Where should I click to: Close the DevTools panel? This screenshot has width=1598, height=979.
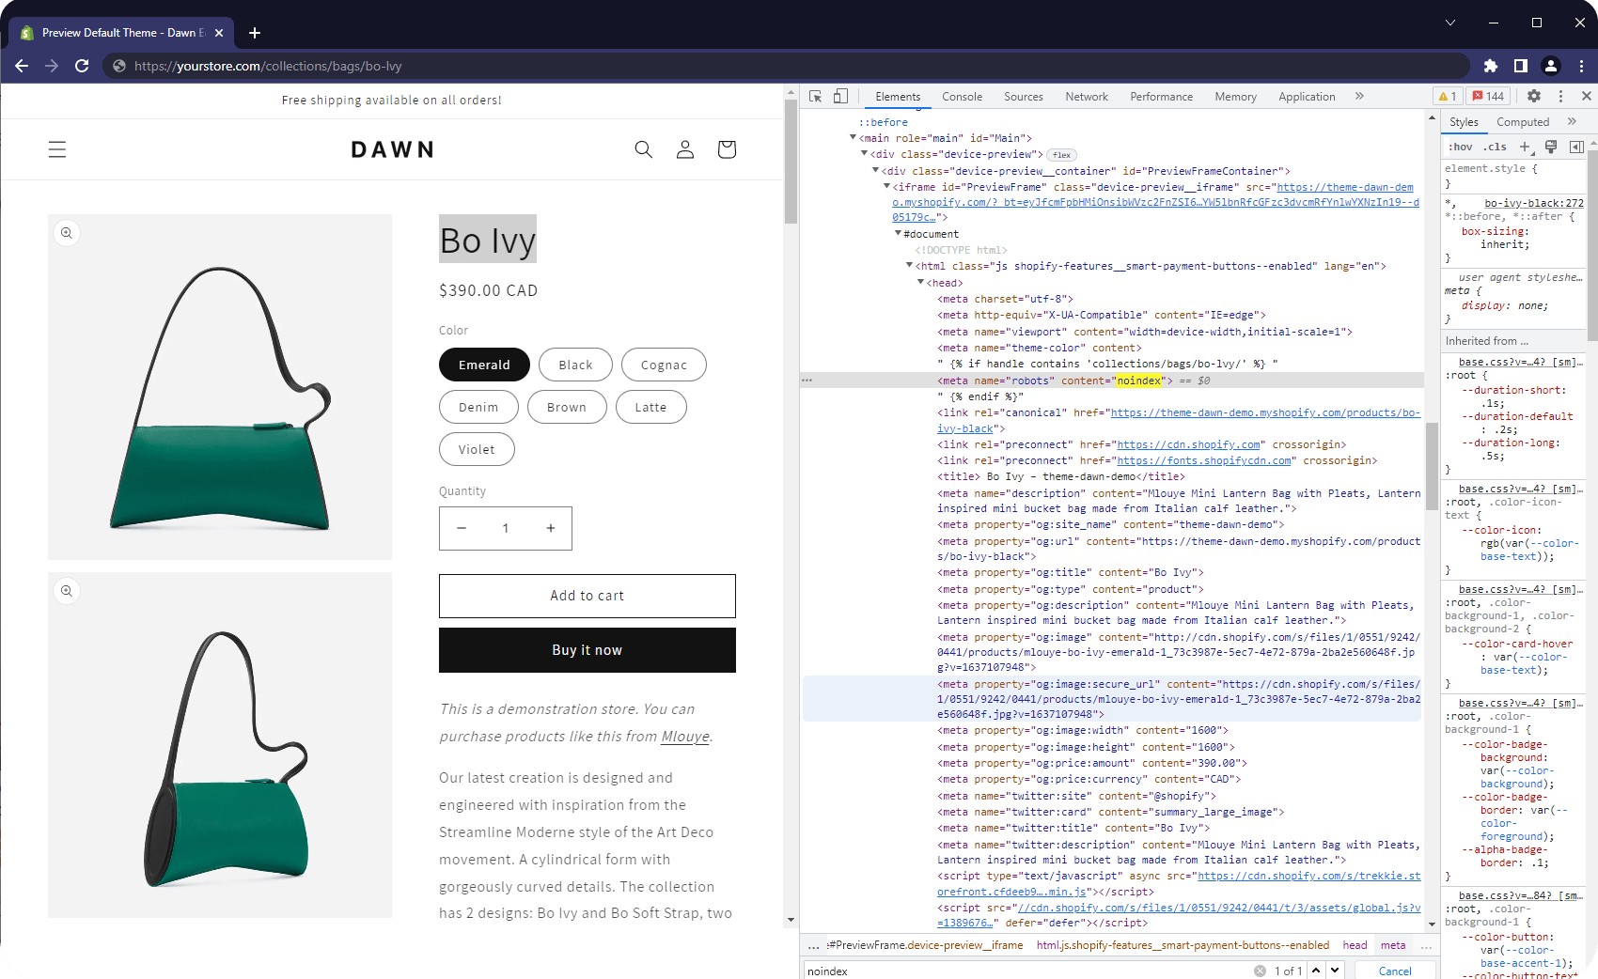[1586, 96]
